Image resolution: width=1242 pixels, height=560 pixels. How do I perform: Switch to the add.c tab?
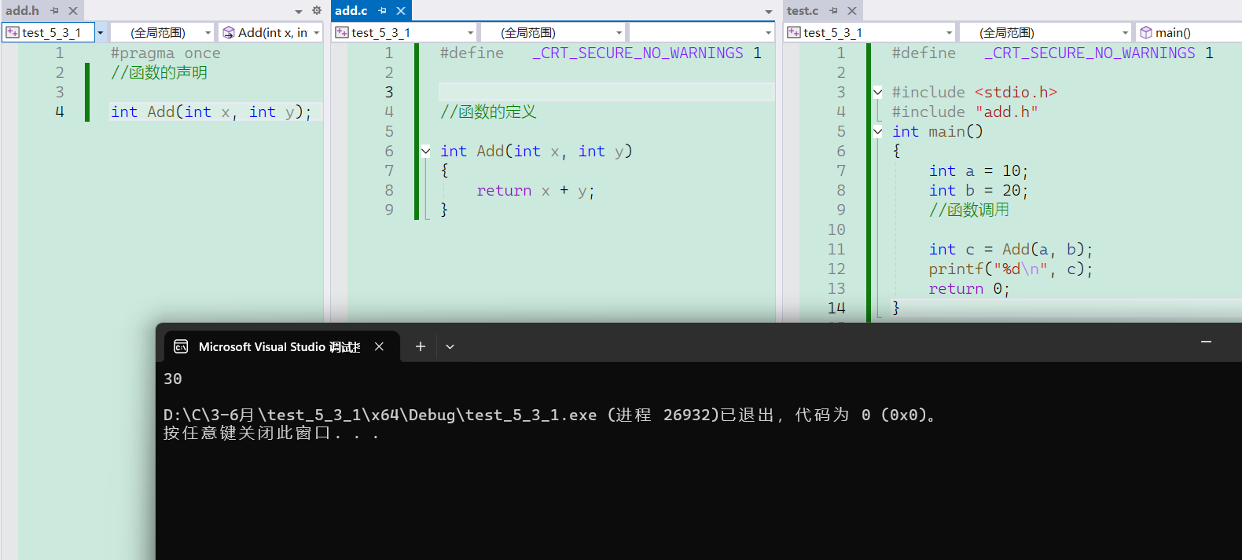point(351,11)
